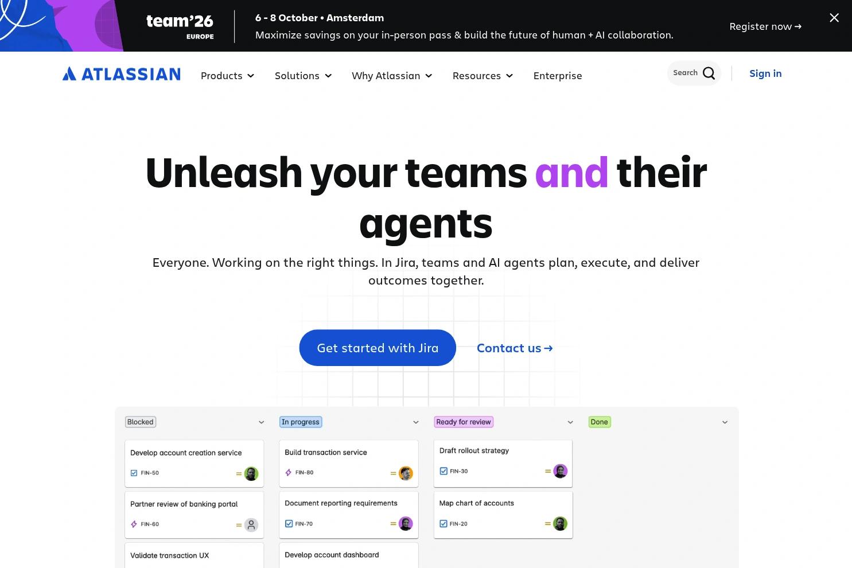Click the task type icon beside FIN-30
Viewport: 852px width, 568px height.
pyautogui.click(x=443, y=471)
